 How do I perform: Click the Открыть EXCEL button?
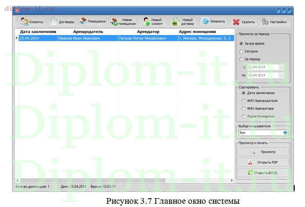point(263,173)
